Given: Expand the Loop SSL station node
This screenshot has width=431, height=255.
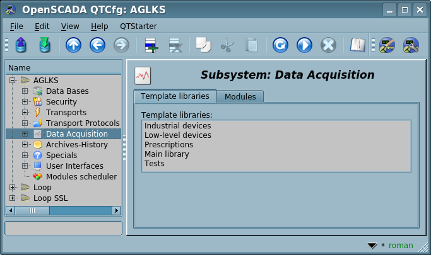Looking at the screenshot, I should point(13,198).
